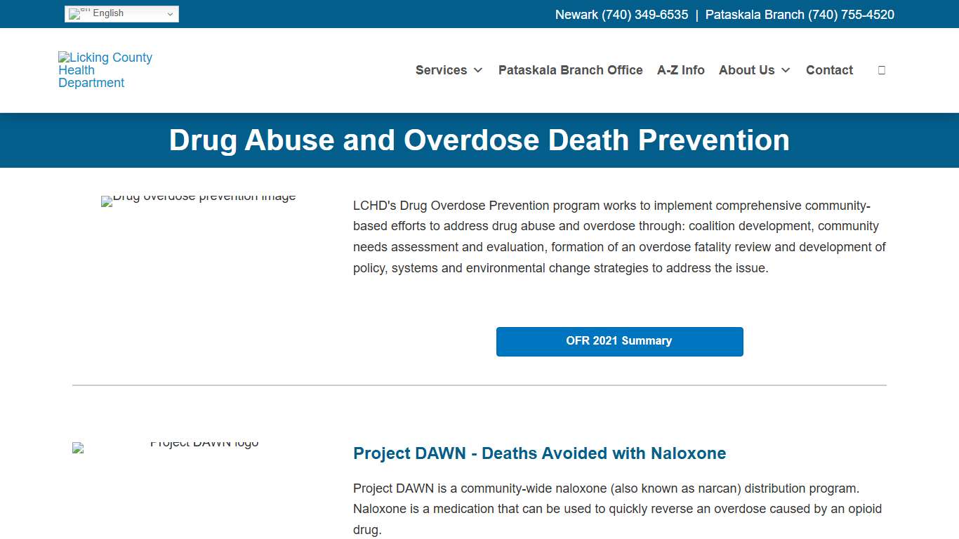
Task: Select the Services chevron arrow icon
Action: click(479, 70)
